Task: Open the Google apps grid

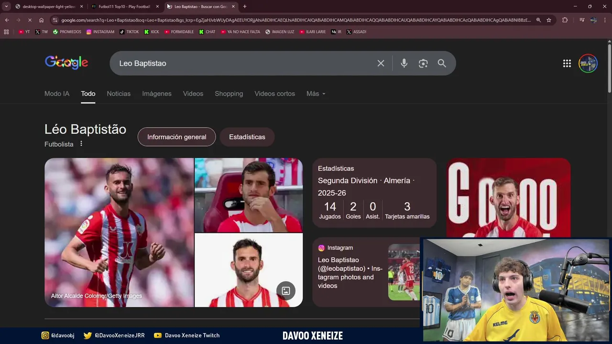Action: coord(567,63)
